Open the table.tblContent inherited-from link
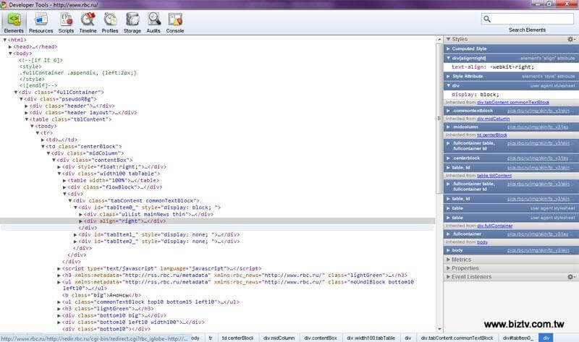 (x=494, y=176)
